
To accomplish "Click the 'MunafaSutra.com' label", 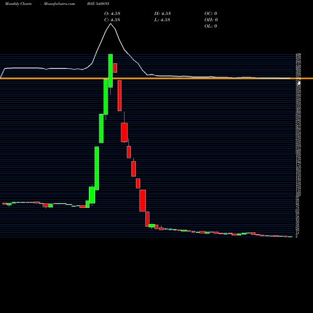I will pyautogui.click(x=59, y=4).
